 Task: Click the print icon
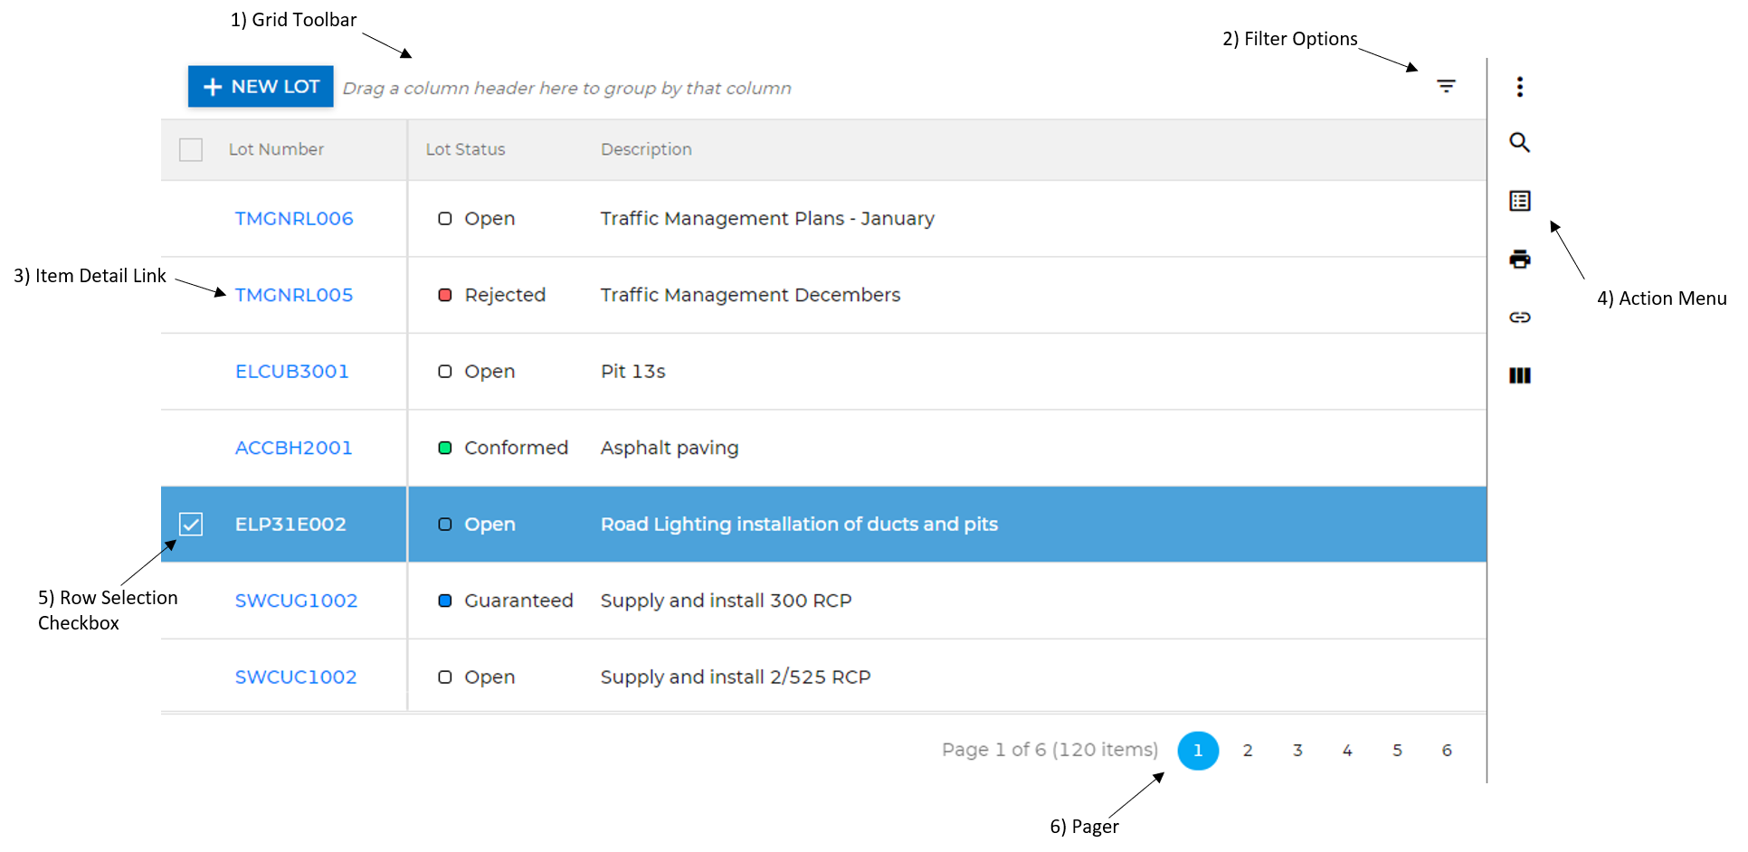pos(1520,260)
